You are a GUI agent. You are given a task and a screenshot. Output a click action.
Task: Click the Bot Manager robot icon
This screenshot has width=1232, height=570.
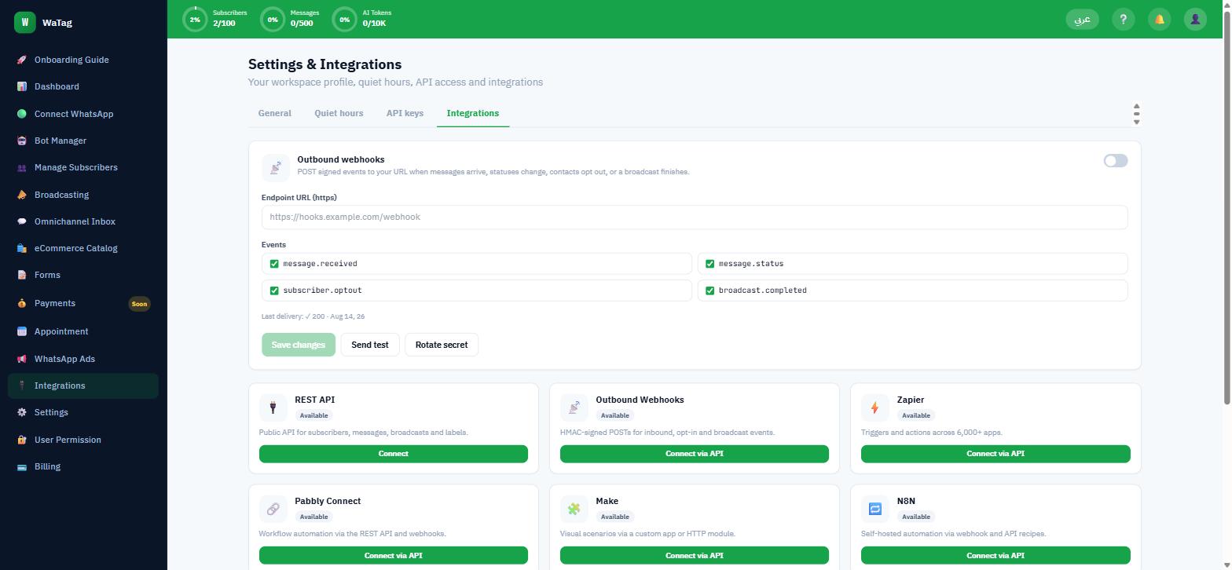tap(22, 141)
